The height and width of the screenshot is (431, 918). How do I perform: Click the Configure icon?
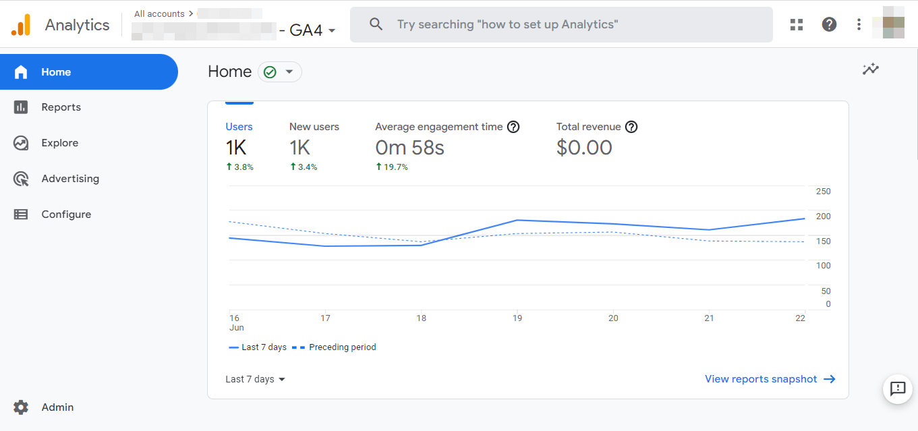pyautogui.click(x=21, y=214)
